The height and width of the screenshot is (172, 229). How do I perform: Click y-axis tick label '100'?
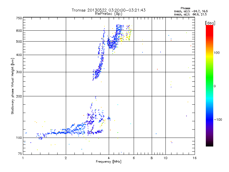point(19,138)
